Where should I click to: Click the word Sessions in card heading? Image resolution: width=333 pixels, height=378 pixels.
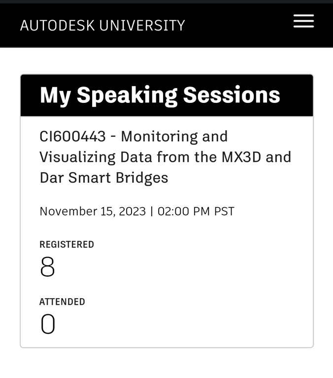tap(232, 95)
